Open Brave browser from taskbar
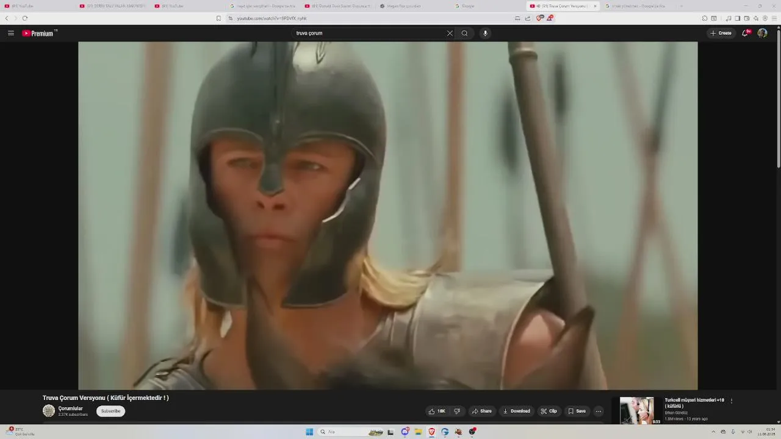Viewport: 781px width, 439px height. pyautogui.click(x=431, y=432)
